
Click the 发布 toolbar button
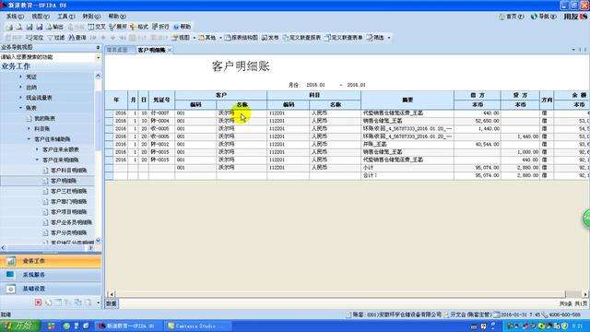coord(270,38)
